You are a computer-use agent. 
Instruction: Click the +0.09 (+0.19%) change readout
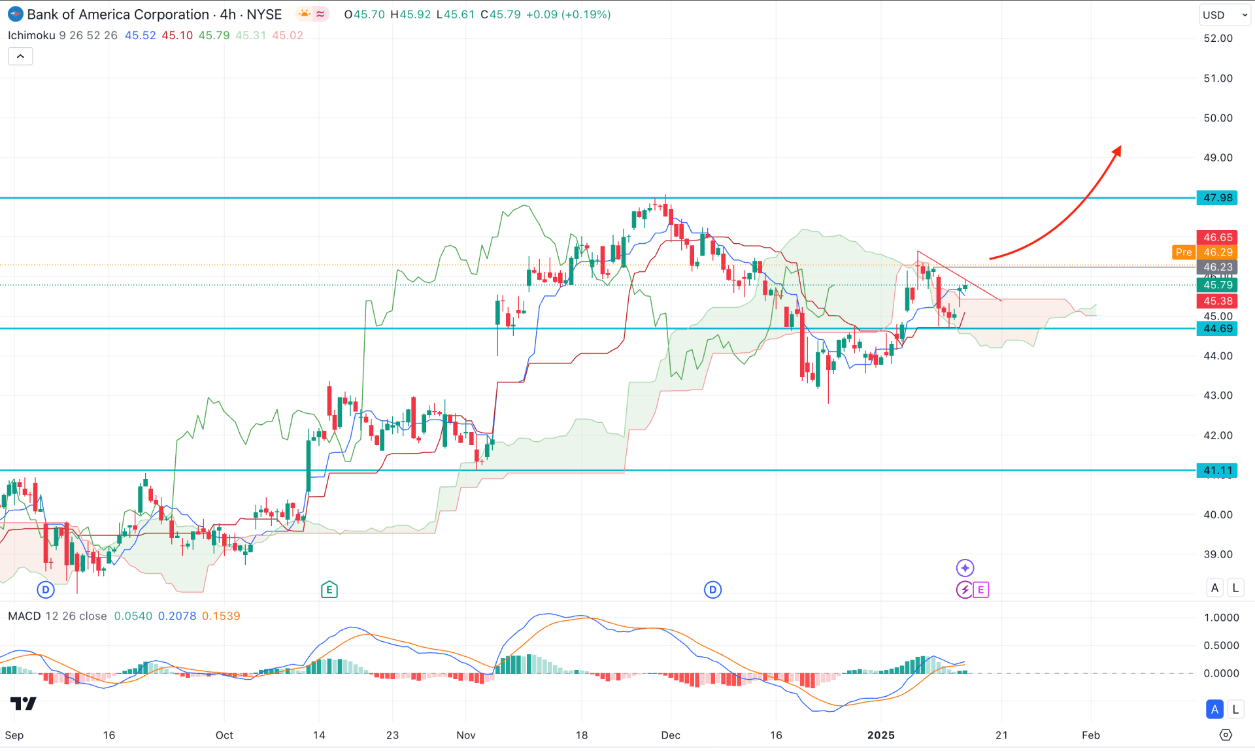(569, 14)
